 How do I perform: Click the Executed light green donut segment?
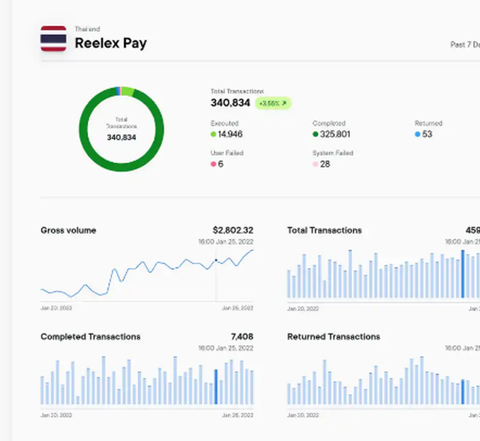click(x=128, y=91)
